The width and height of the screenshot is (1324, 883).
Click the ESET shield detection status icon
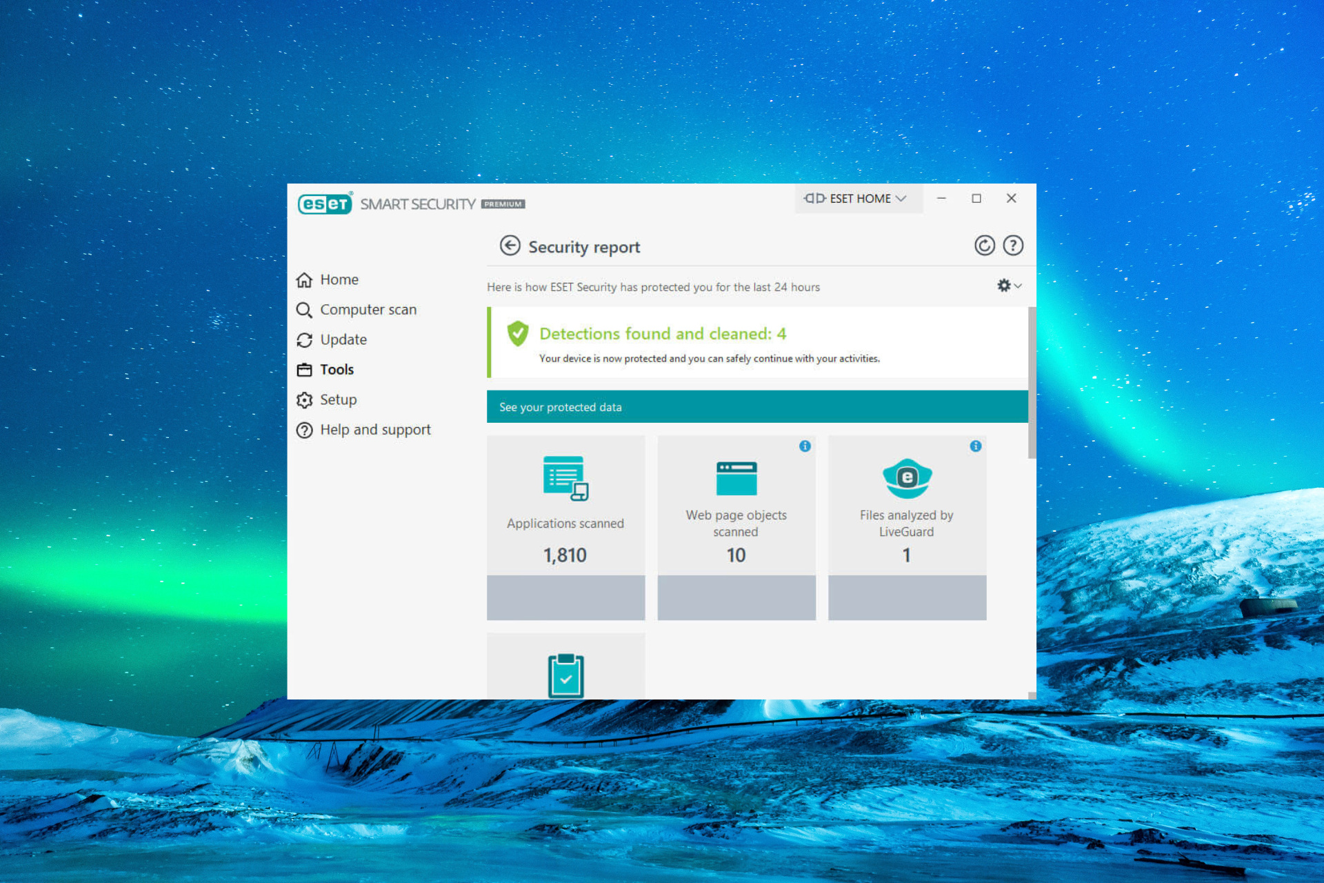coord(518,333)
